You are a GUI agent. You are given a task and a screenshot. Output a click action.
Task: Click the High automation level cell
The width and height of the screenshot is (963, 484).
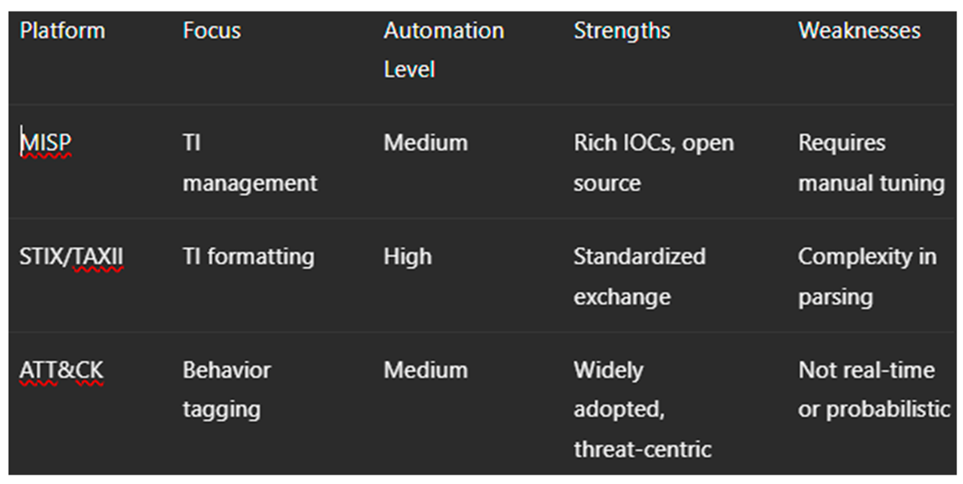(x=408, y=257)
